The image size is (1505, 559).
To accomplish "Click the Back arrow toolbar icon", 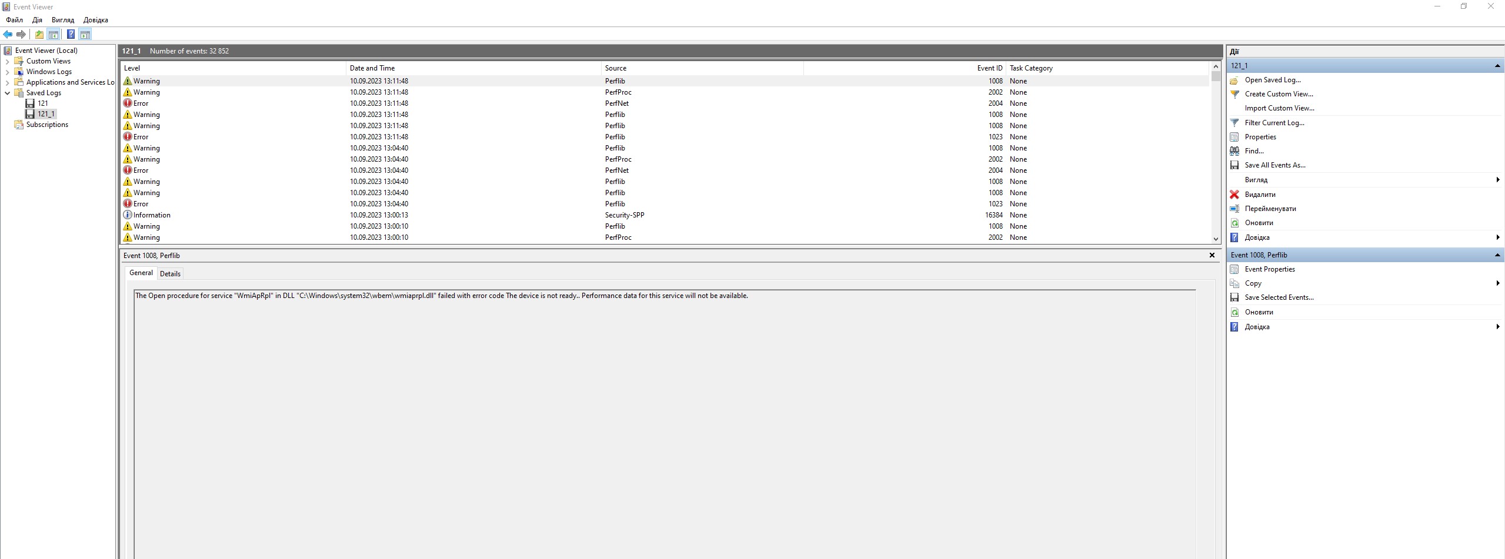I will click(x=8, y=35).
